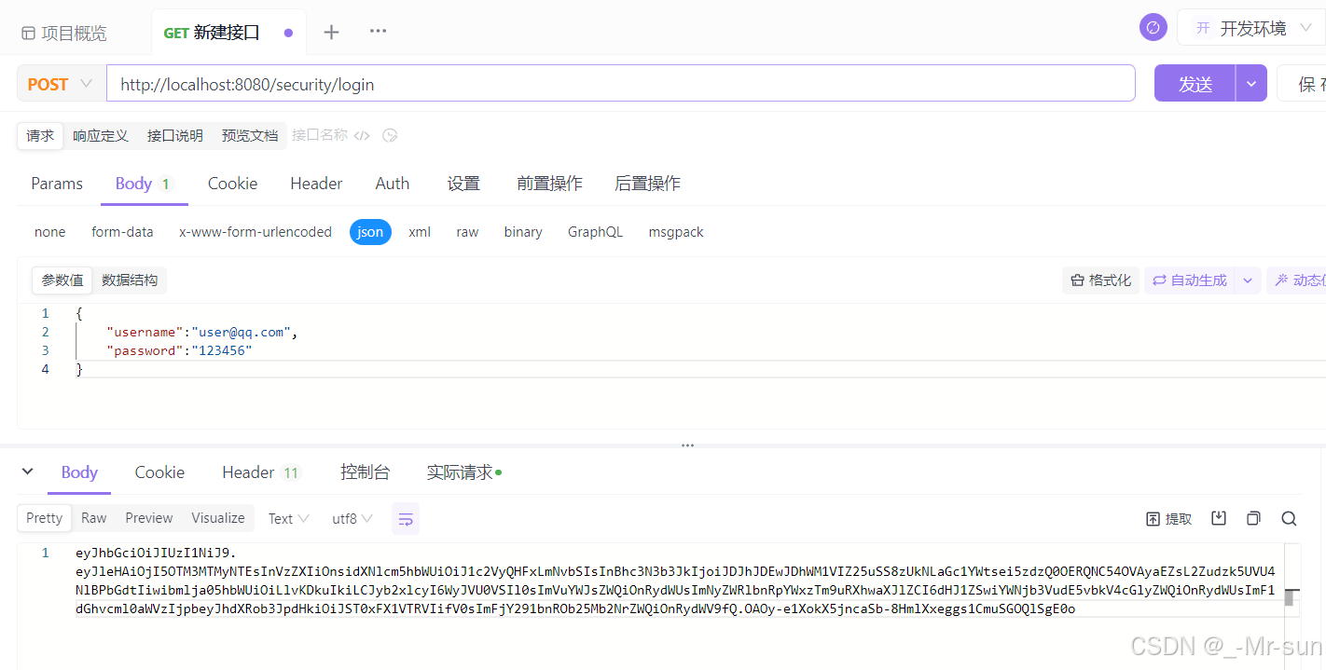The height and width of the screenshot is (670, 1326).
Task: Open the POST method dropdown
Action: [60, 84]
